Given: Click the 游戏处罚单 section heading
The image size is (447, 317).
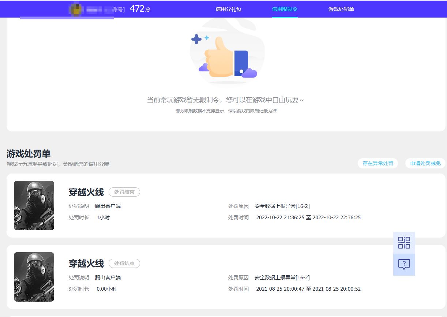Looking at the screenshot, I should pos(29,154).
